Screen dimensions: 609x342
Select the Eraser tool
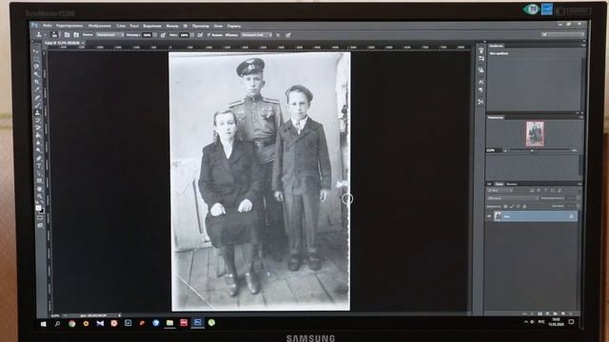(x=38, y=127)
